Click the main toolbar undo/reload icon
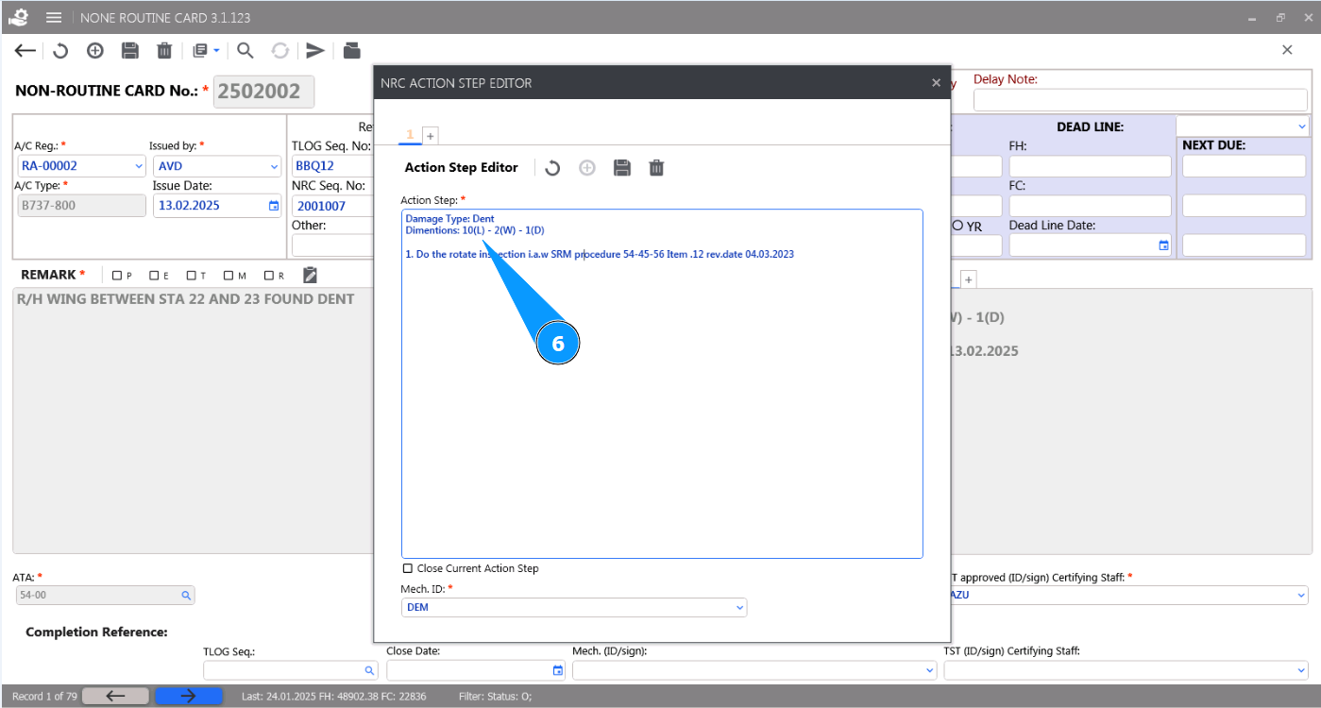This screenshot has height=708, width=1321. pos(60,51)
